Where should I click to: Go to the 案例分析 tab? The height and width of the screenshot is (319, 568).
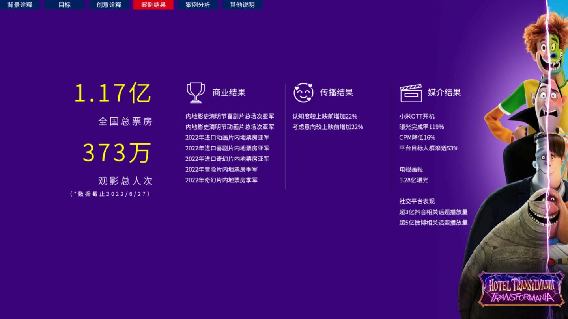(x=198, y=5)
